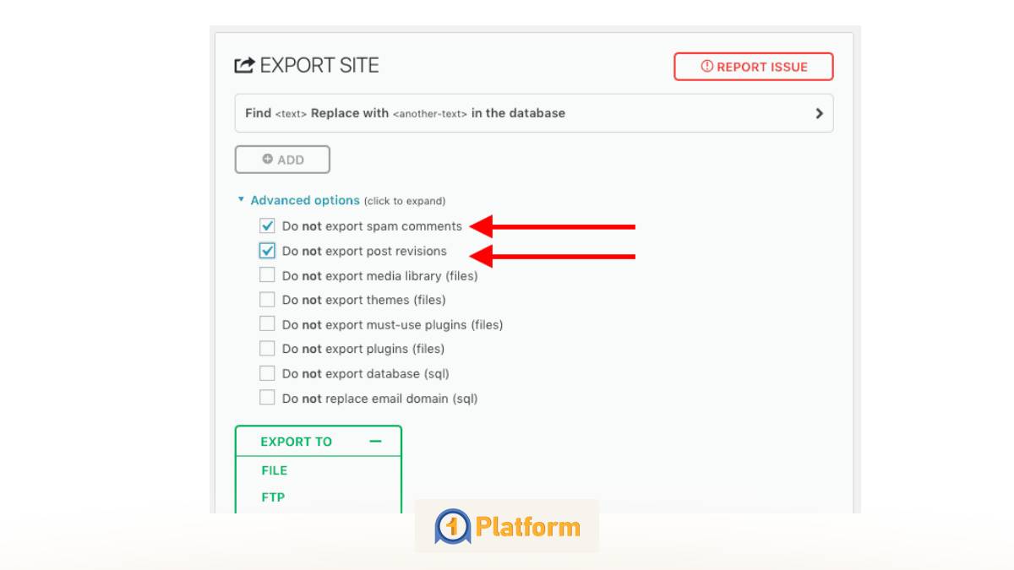Image resolution: width=1014 pixels, height=570 pixels.
Task: Click the plus icon on Add button
Action: click(x=268, y=160)
